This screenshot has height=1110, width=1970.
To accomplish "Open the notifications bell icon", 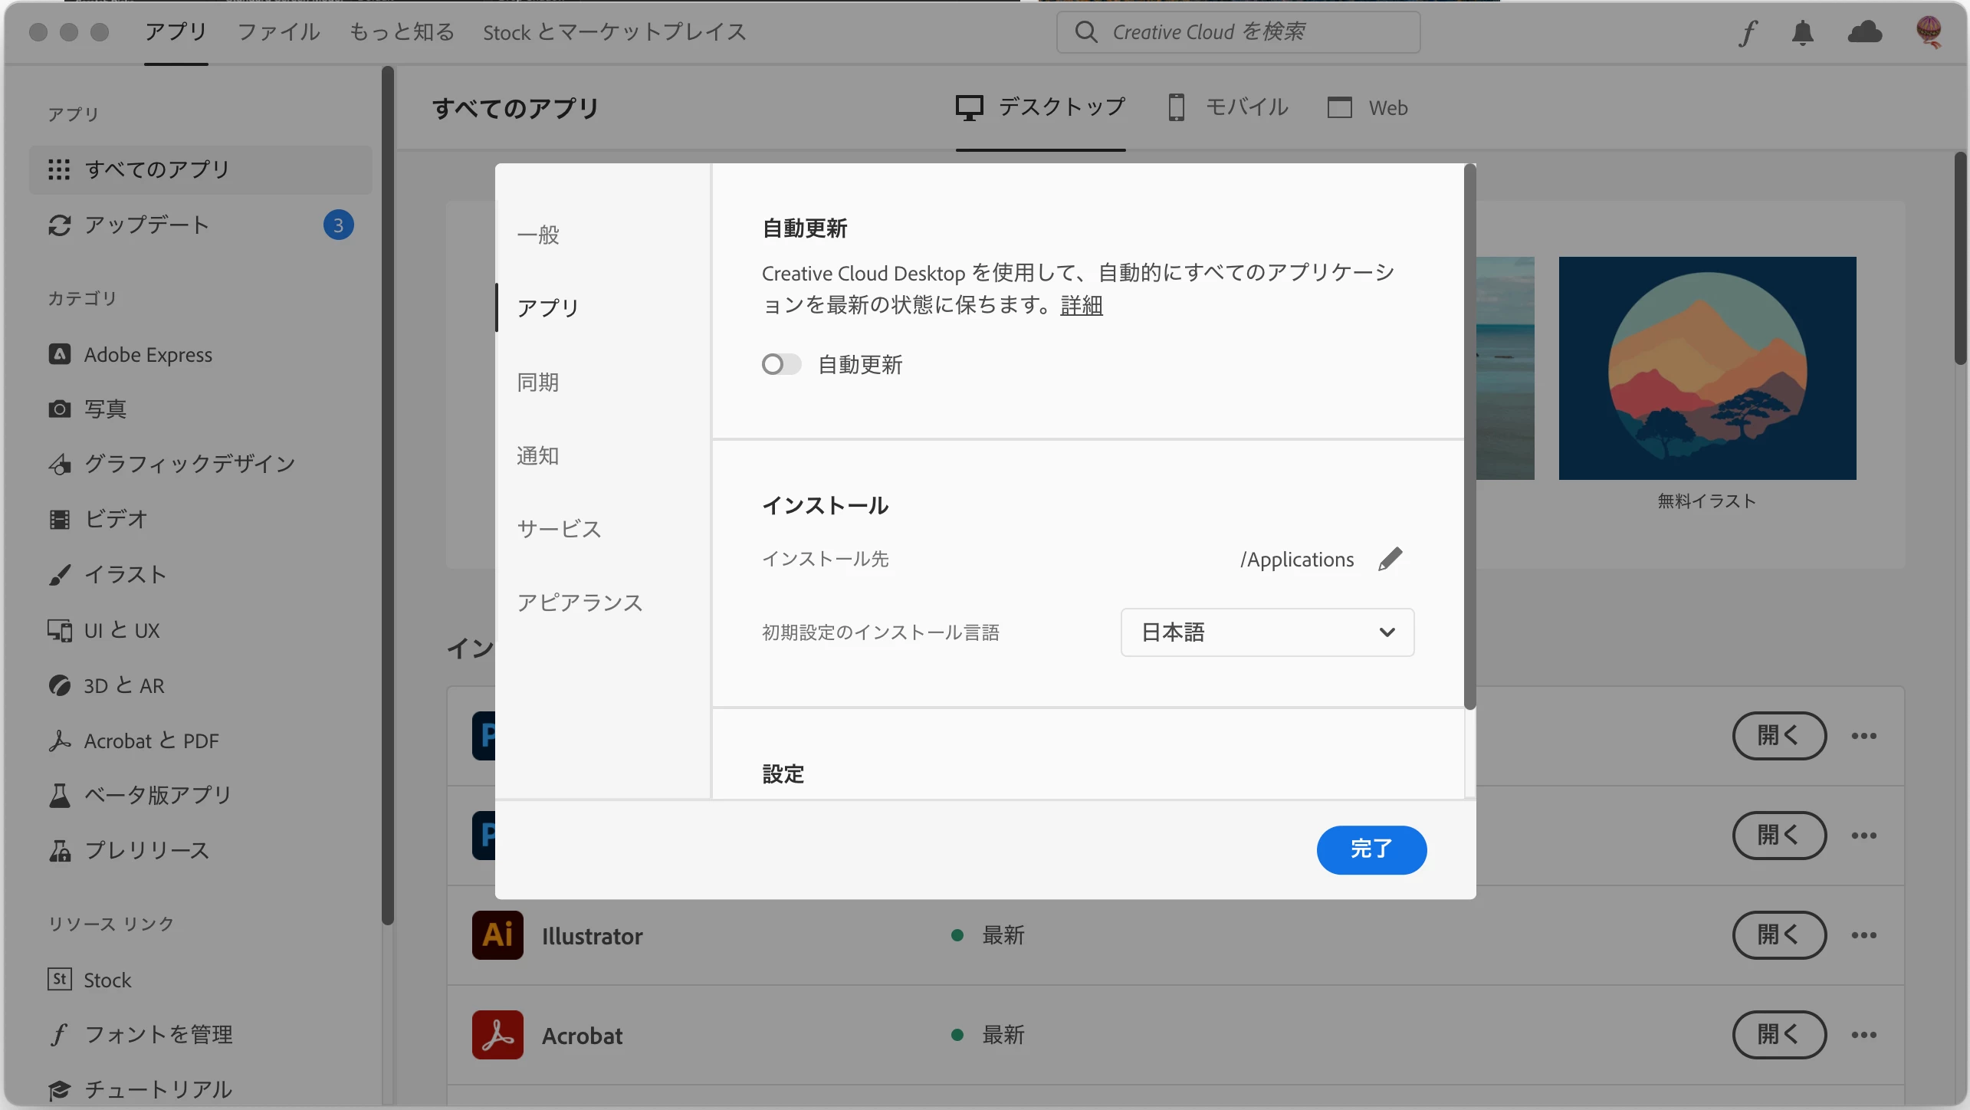I will (x=1802, y=32).
